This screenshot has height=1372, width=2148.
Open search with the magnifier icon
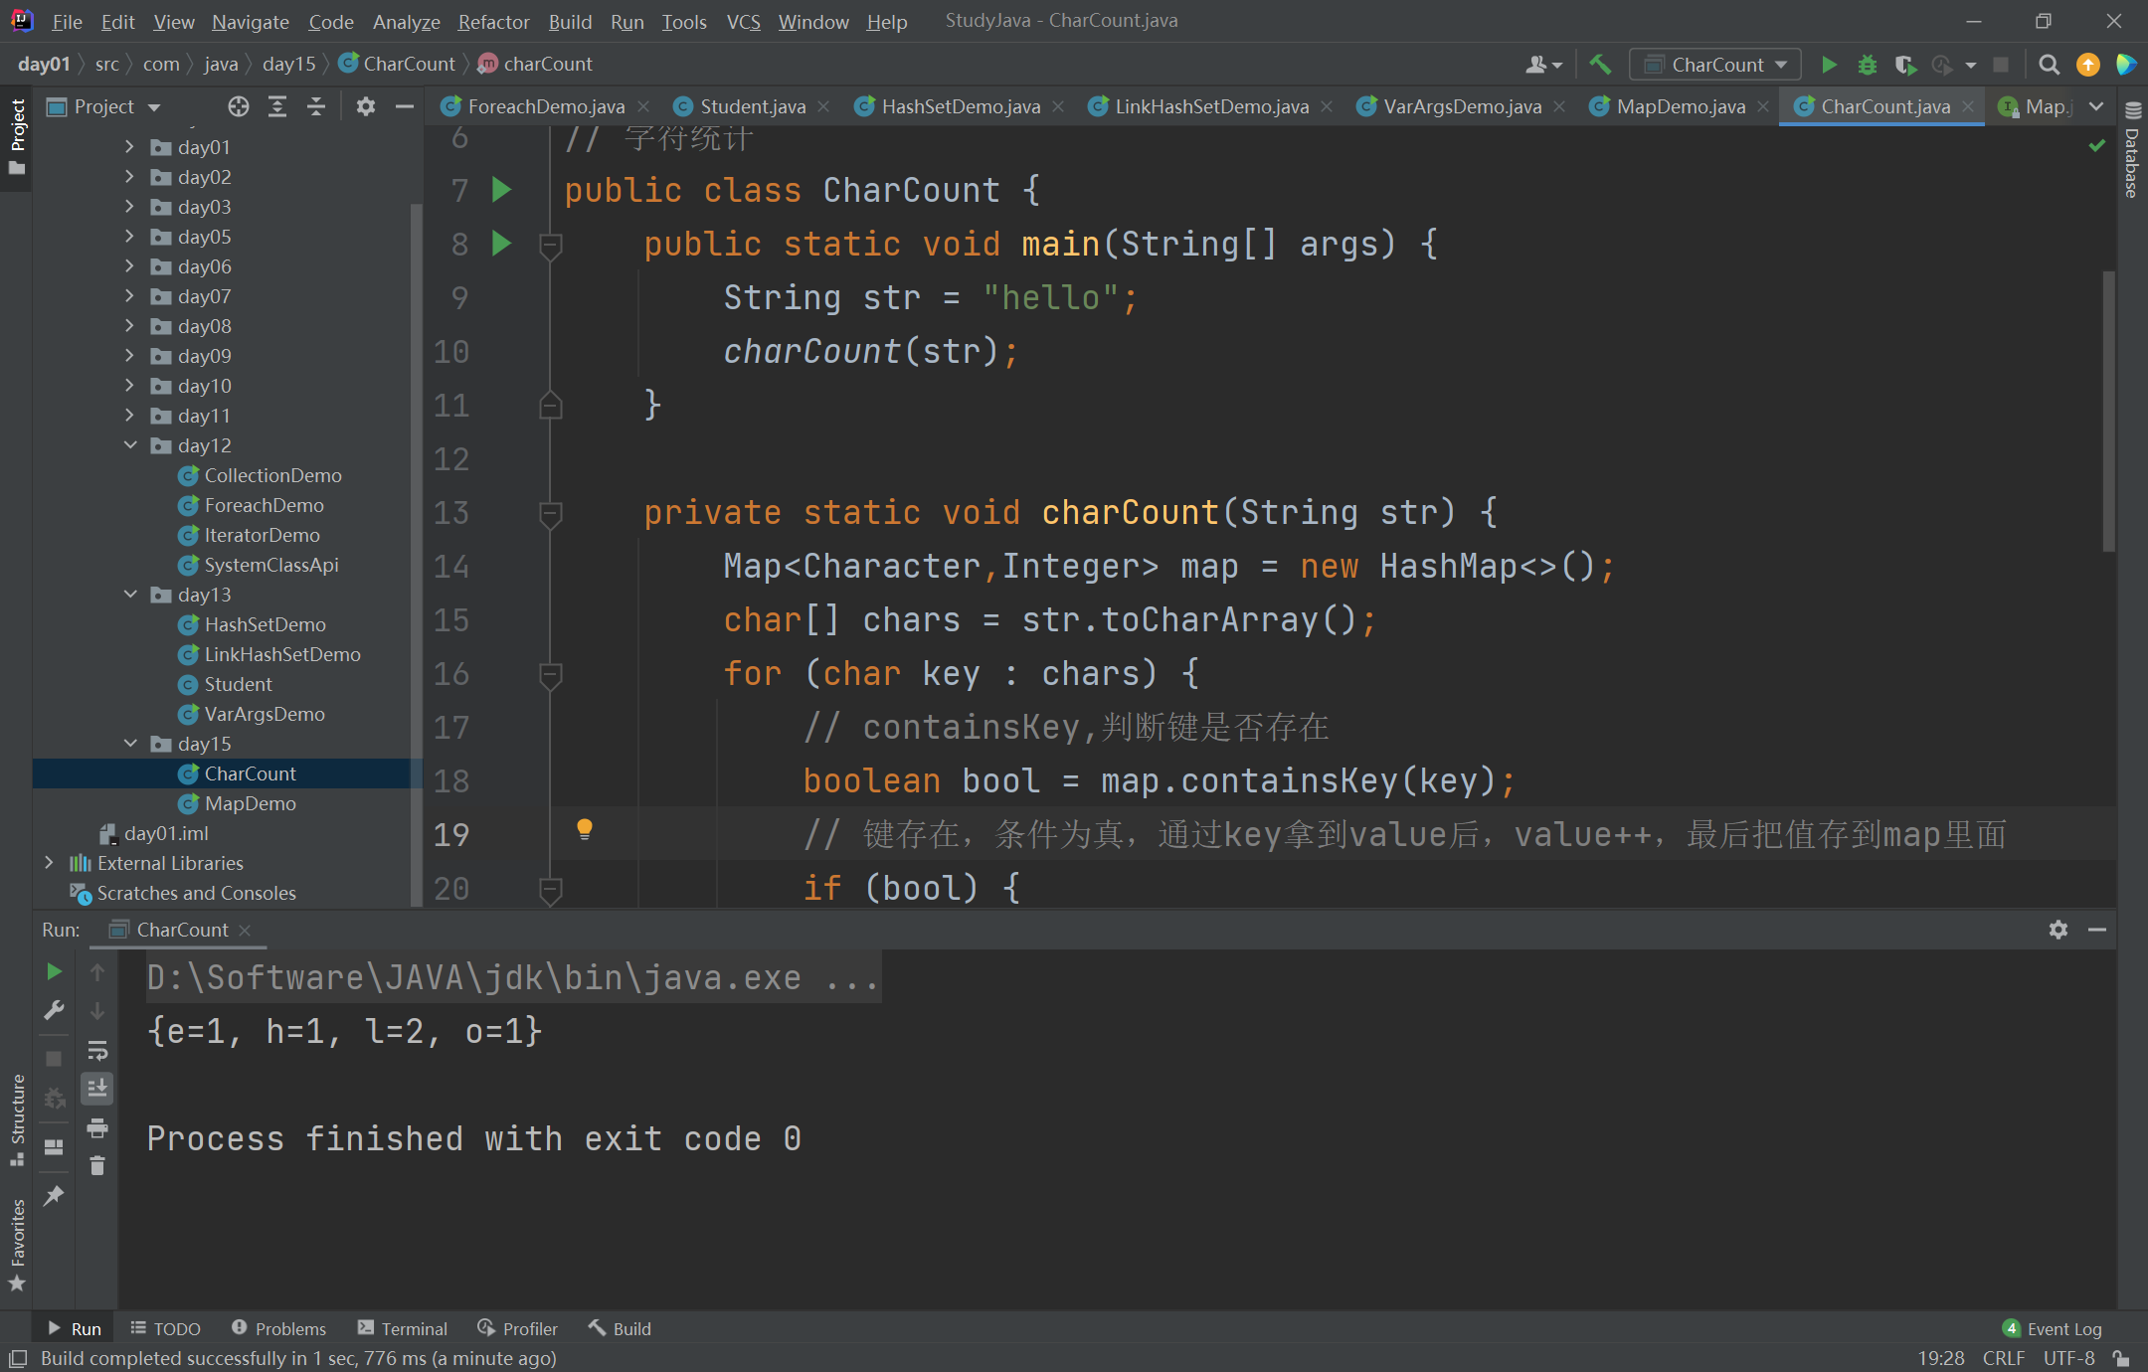(2049, 64)
